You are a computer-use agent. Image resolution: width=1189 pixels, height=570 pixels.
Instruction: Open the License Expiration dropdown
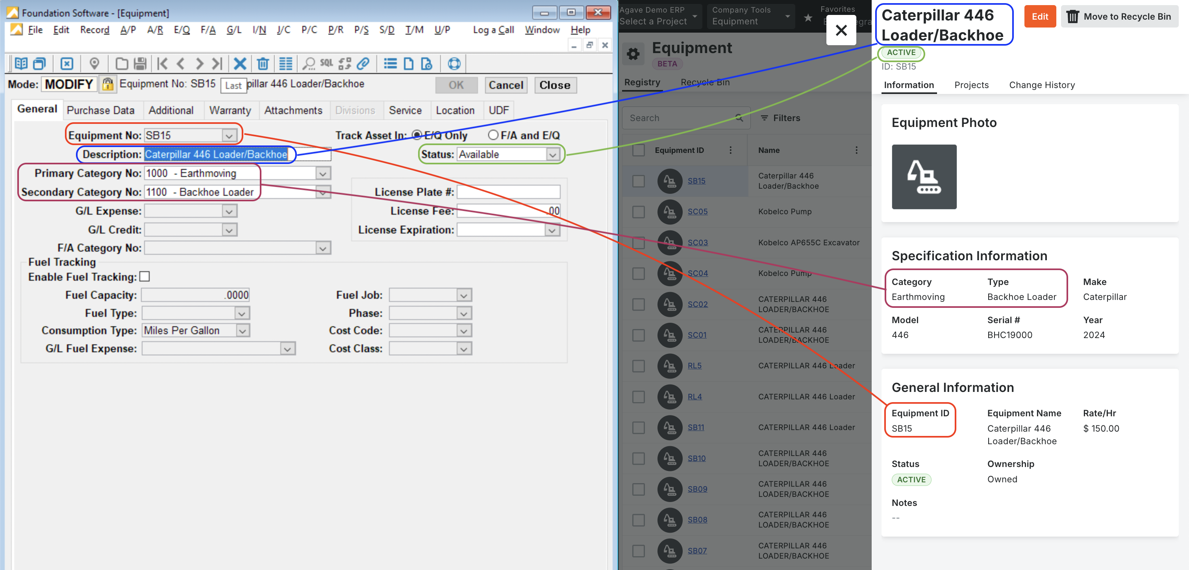click(x=552, y=230)
